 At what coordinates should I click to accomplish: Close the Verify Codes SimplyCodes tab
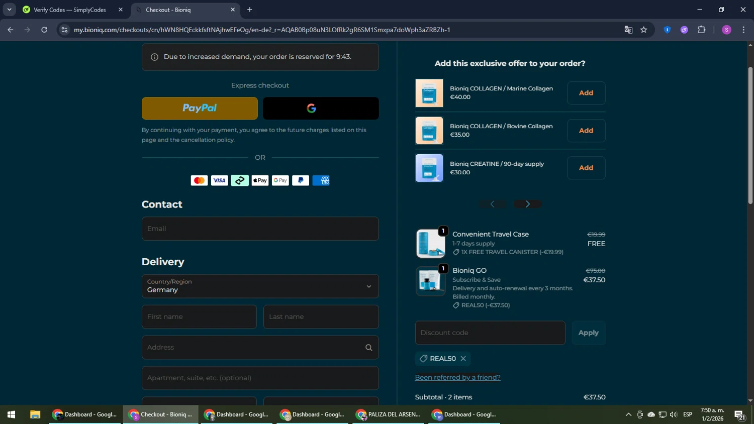[x=121, y=10]
